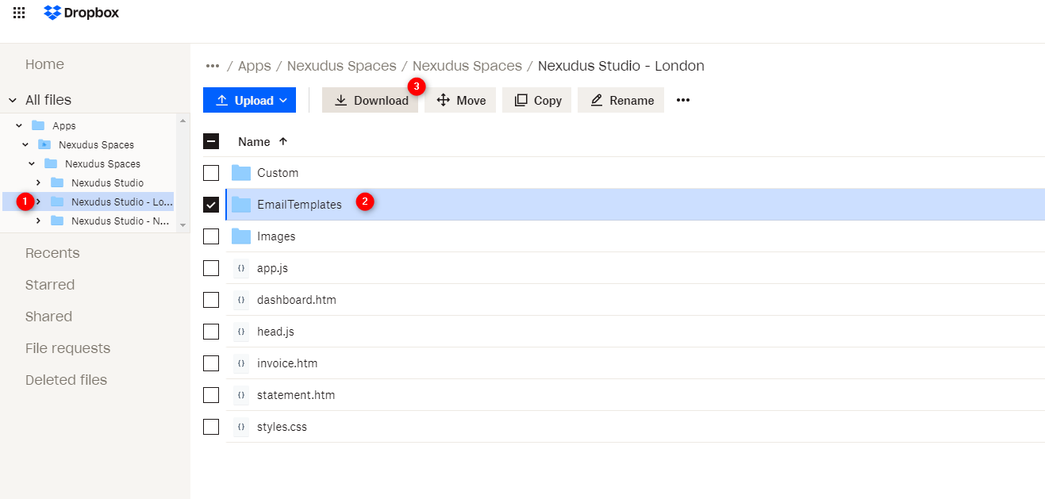Viewport: 1045px width, 499px height.
Task: Check the Images folder checkbox
Action: pos(211,236)
